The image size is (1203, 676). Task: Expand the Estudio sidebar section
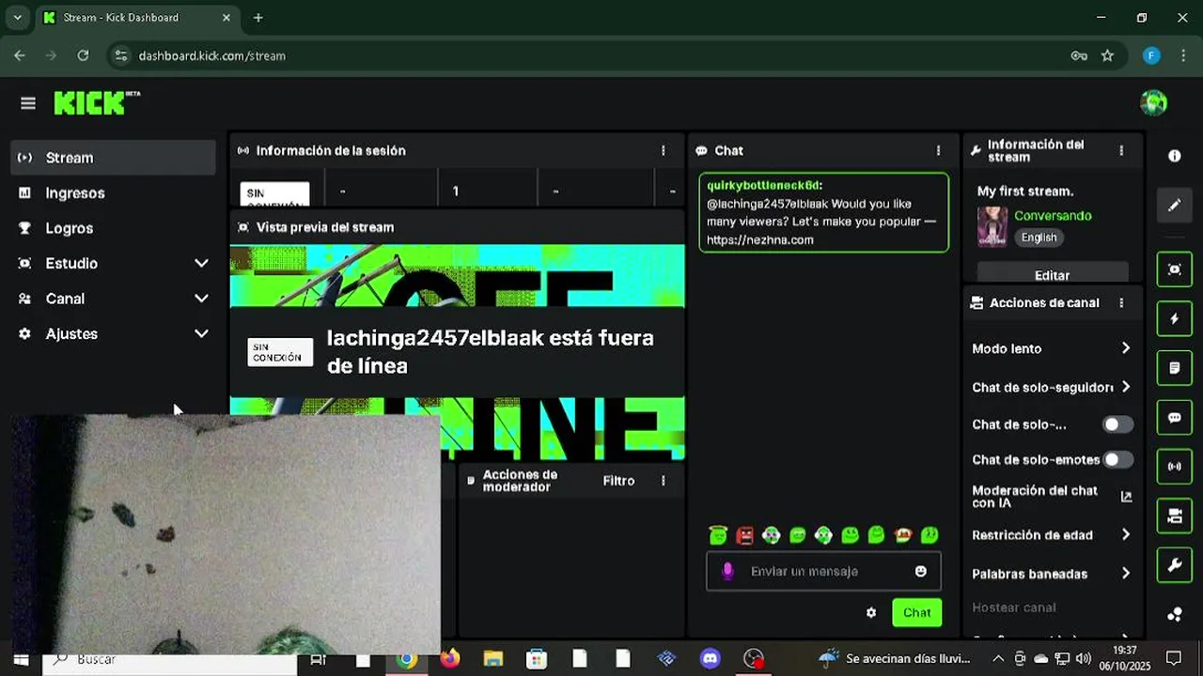[x=114, y=263]
